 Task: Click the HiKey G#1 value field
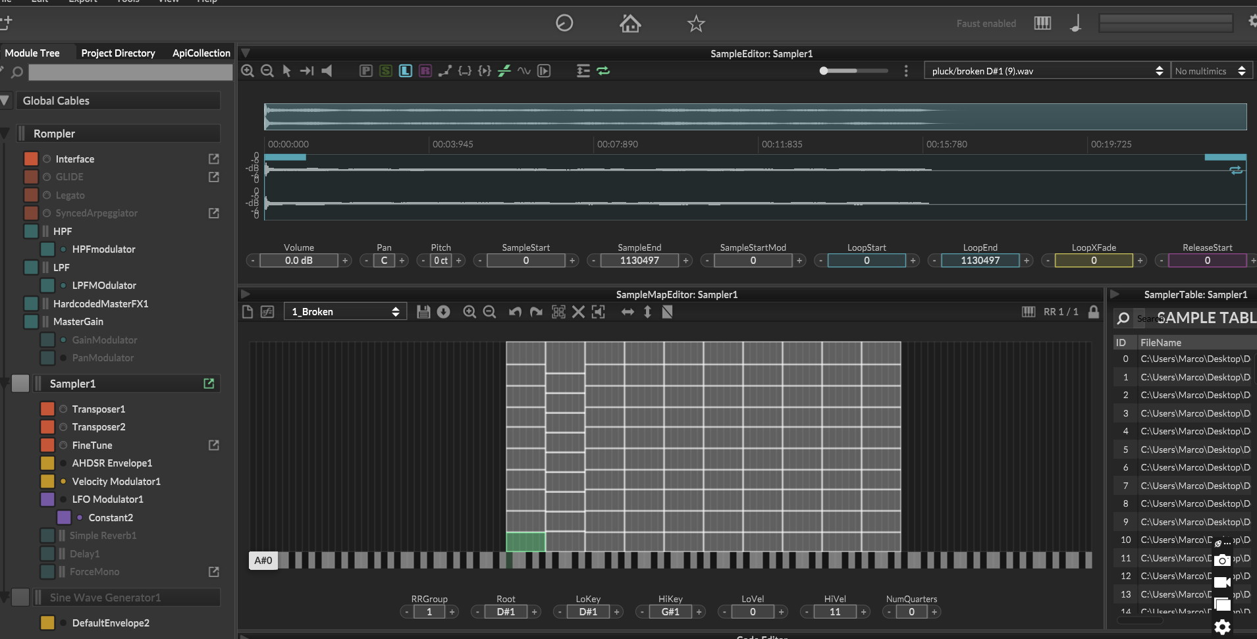pos(670,612)
